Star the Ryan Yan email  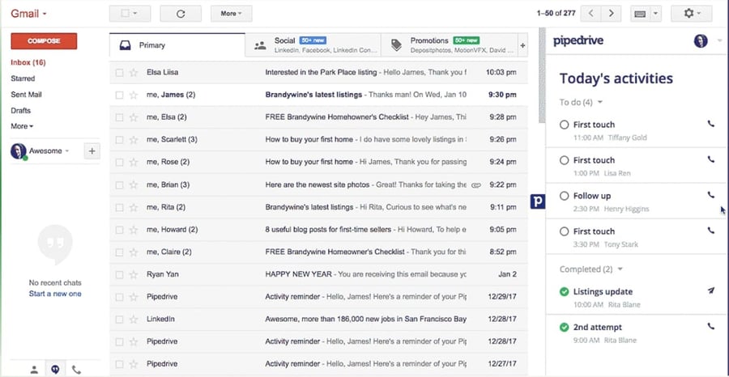(x=134, y=274)
